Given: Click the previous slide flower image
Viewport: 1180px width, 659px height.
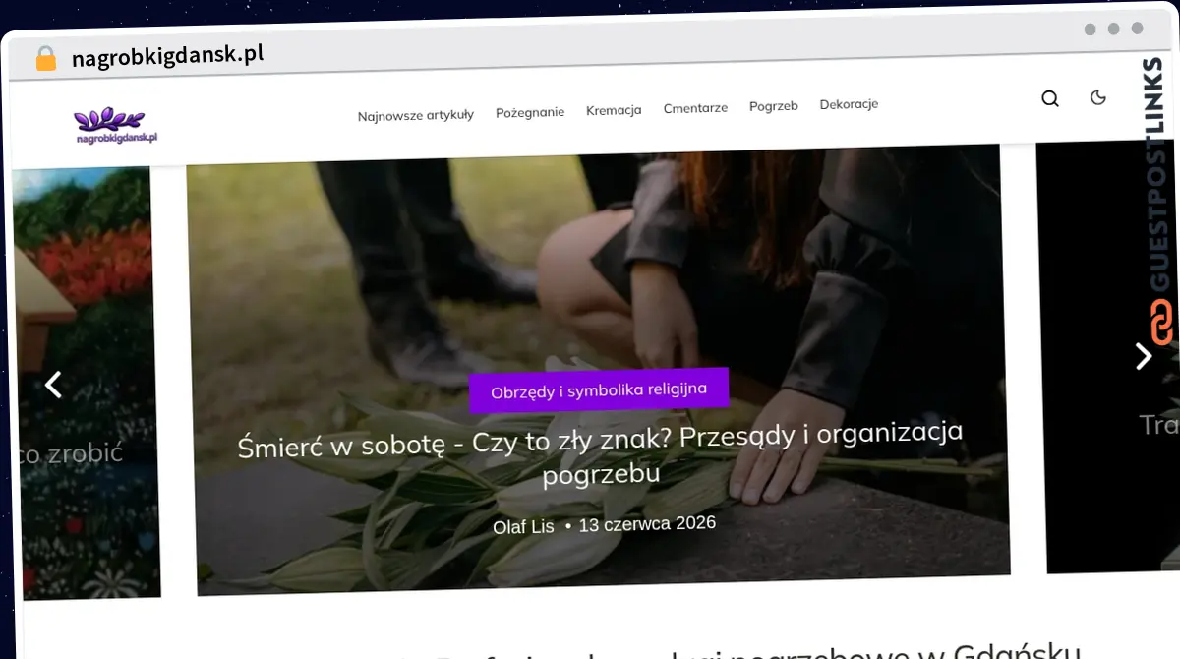Looking at the screenshot, I should (85, 384).
